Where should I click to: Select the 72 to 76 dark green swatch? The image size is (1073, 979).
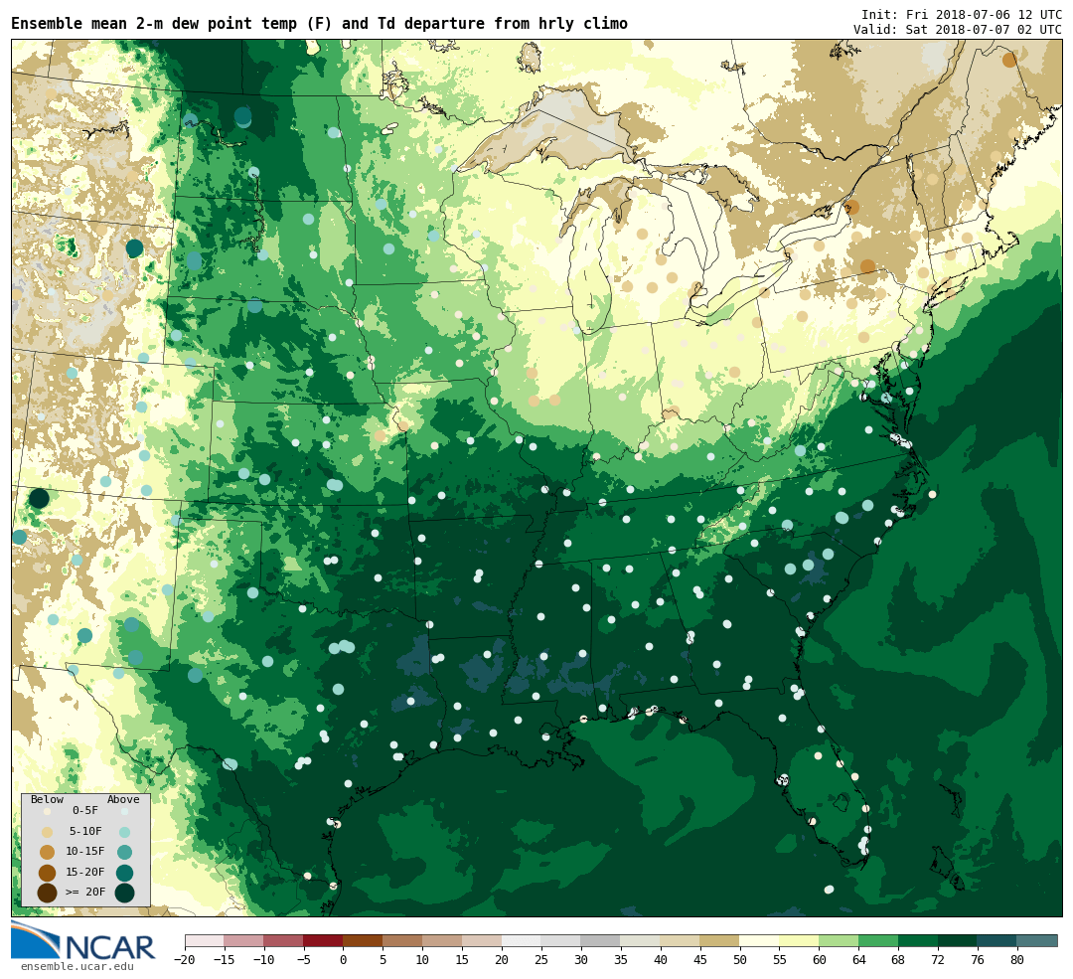tap(958, 940)
